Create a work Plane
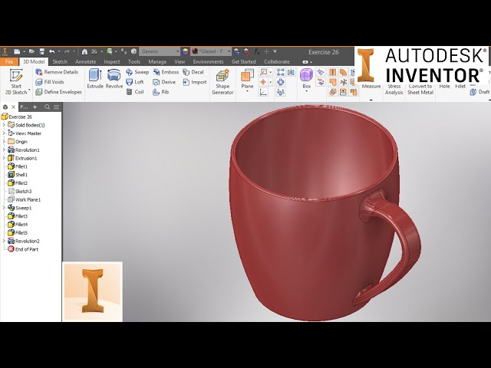Viewport: 491px width, 368px height. pyautogui.click(x=247, y=78)
